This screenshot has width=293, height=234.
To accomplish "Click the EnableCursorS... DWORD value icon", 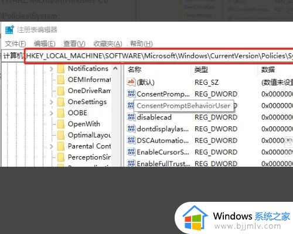I will (x=131, y=152).
